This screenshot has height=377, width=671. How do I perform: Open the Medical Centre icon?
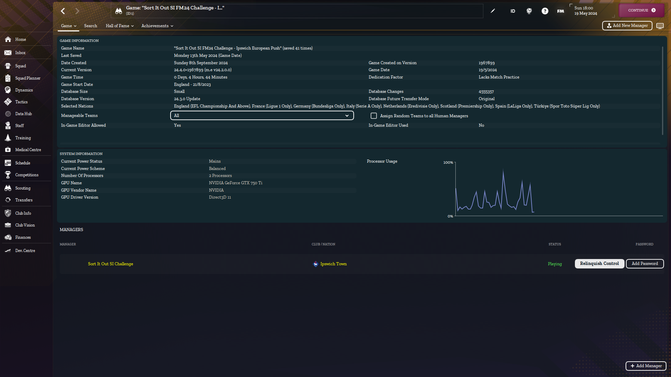tap(8, 150)
